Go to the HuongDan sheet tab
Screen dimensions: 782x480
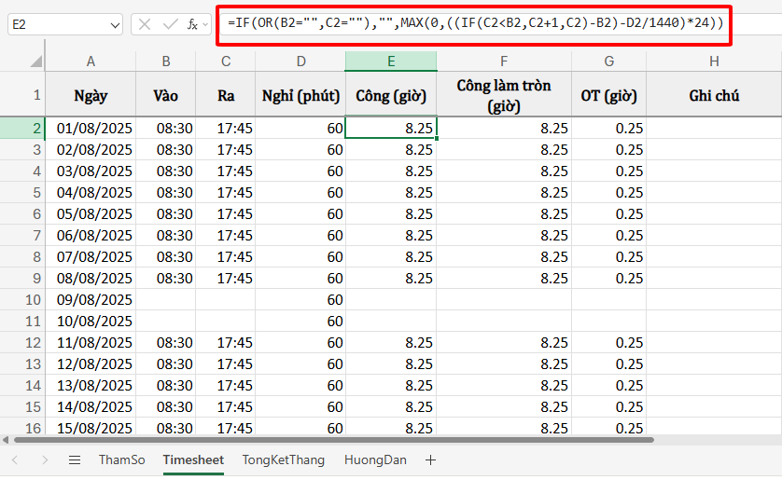point(376,459)
